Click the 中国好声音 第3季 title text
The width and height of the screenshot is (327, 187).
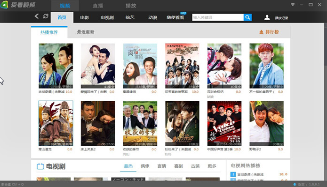(220, 149)
